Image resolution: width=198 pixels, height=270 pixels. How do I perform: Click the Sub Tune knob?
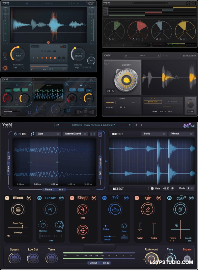click(124, 226)
